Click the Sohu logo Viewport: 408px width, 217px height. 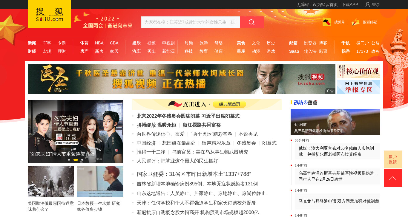coord(49,14)
